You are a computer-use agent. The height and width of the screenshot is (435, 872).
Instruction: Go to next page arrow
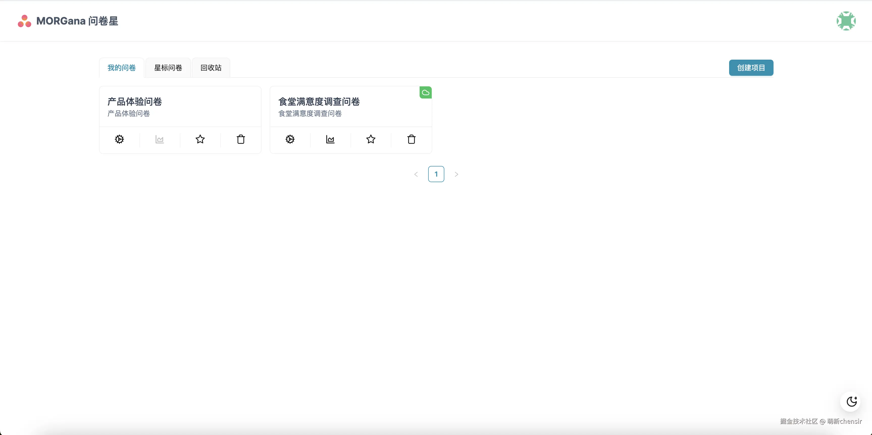point(456,174)
